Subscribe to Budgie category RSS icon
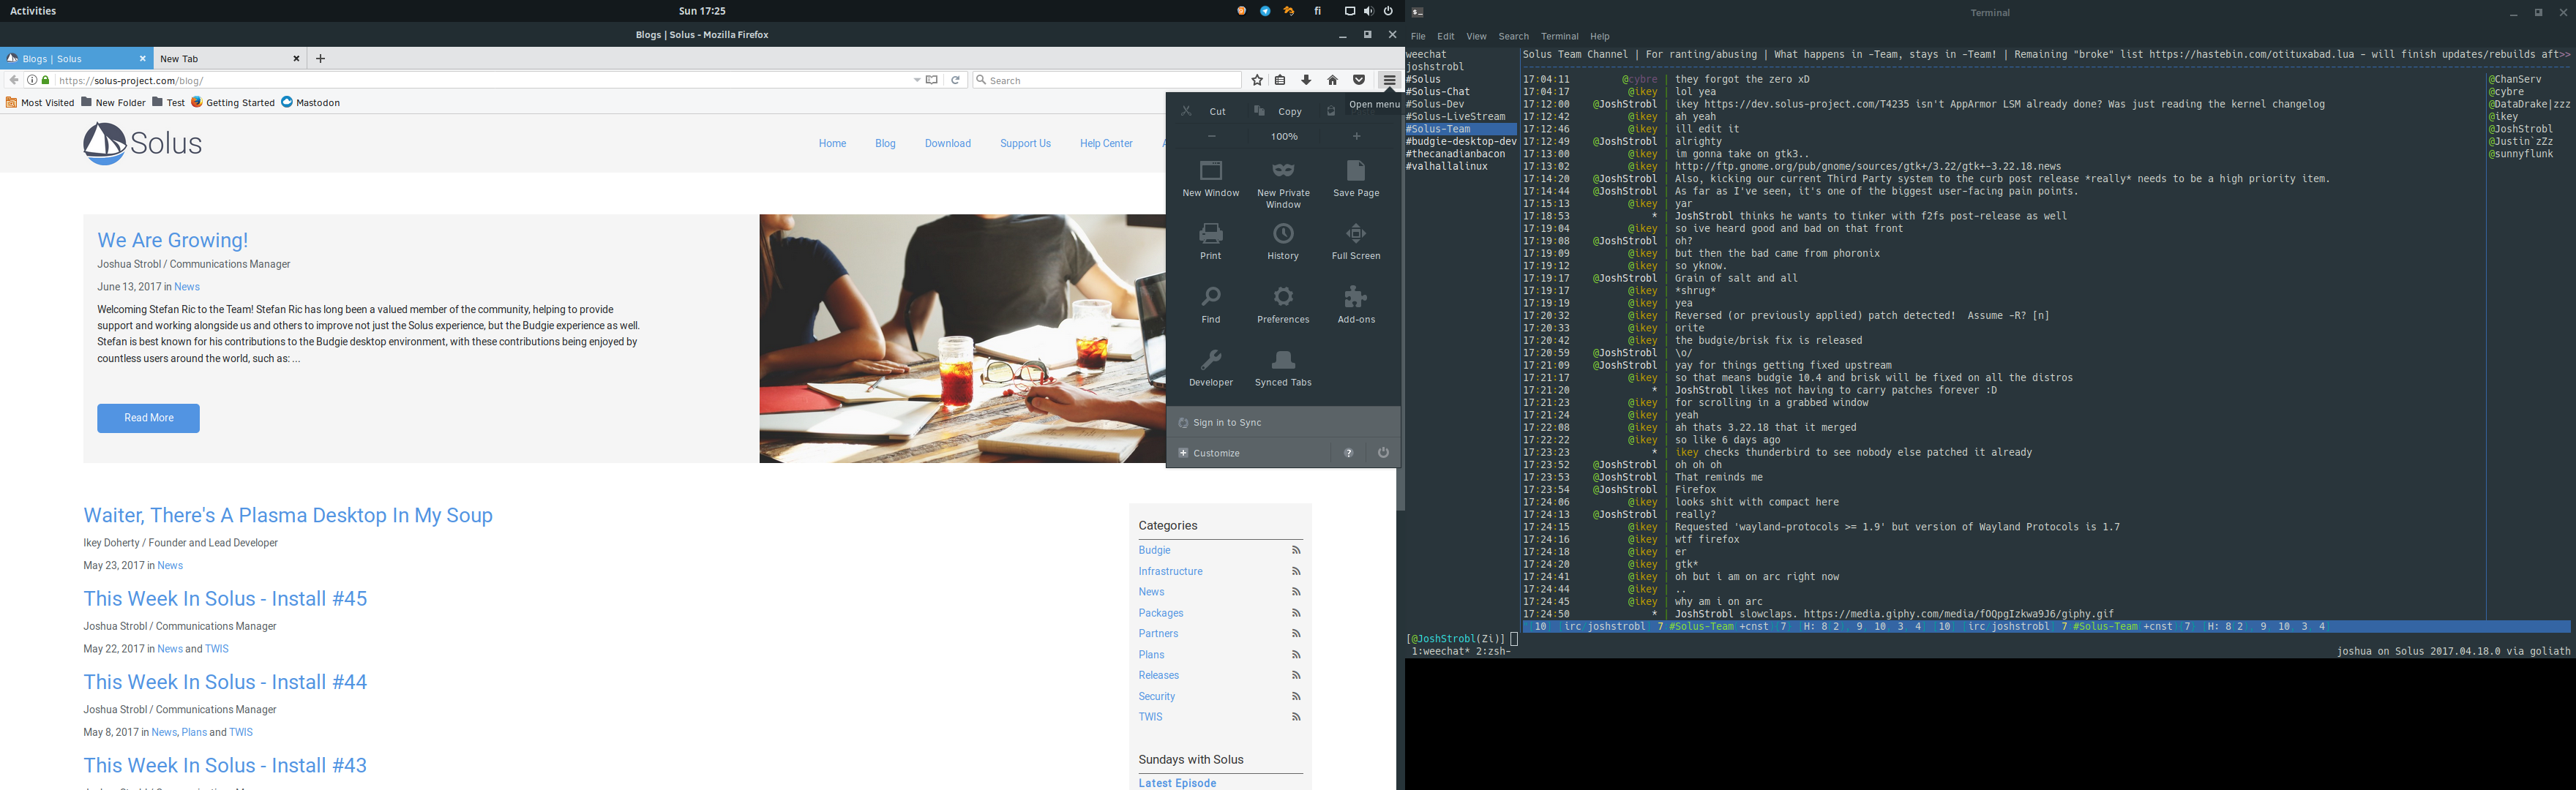Viewport: 2576px width, 790px height. (1296, 550)
